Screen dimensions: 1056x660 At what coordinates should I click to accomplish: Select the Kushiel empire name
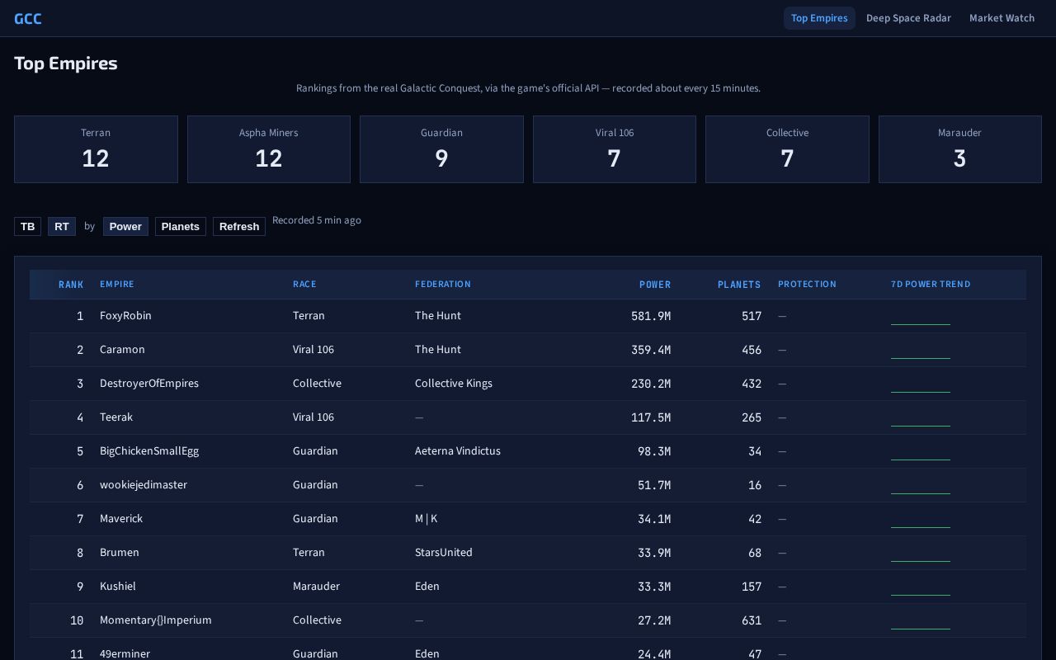tap(118, 587)
